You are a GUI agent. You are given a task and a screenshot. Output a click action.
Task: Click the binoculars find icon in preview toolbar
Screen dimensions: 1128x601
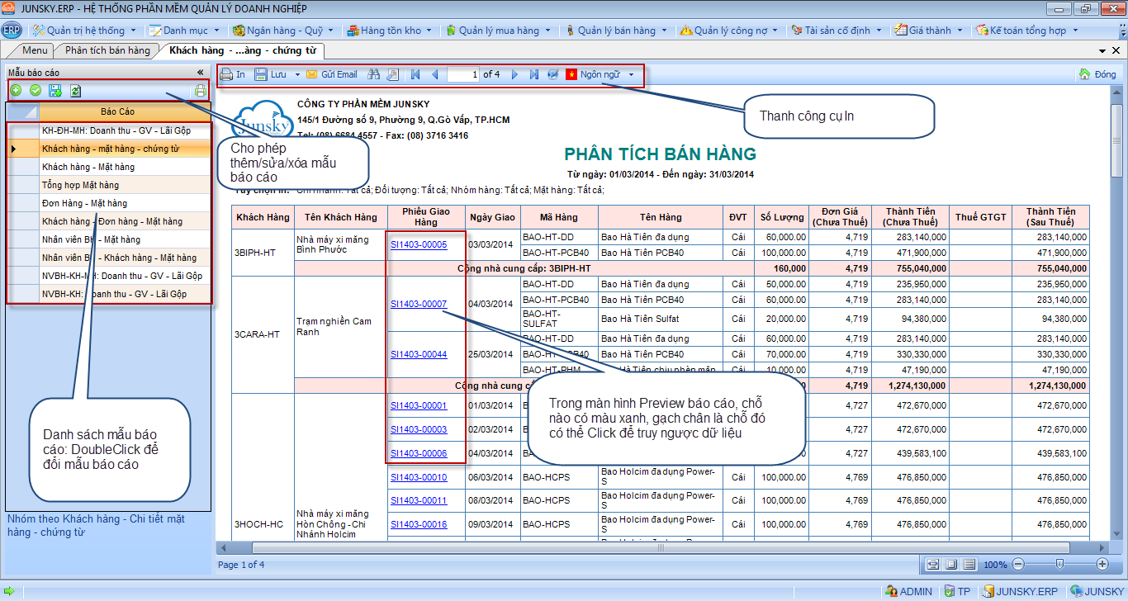click(x=373, y=74)
